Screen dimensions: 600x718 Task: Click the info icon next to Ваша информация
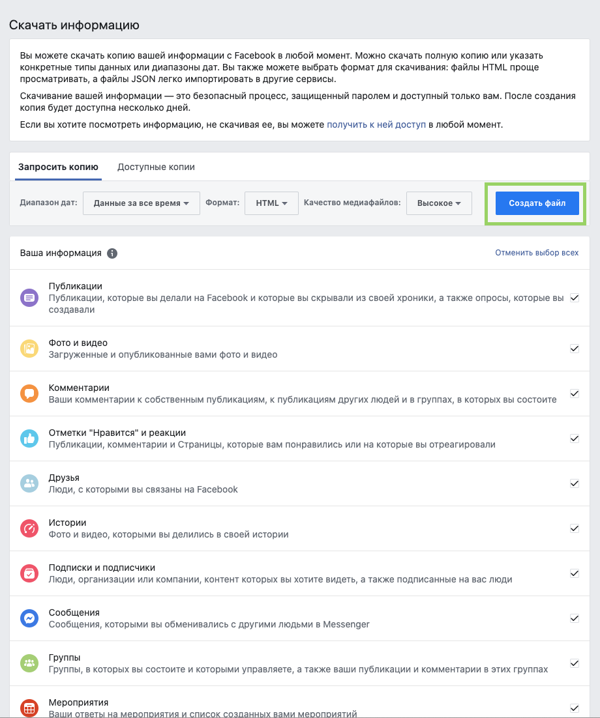[x=112, y=253]
